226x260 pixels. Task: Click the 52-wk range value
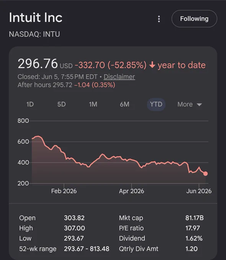click(x=87, y=249)
